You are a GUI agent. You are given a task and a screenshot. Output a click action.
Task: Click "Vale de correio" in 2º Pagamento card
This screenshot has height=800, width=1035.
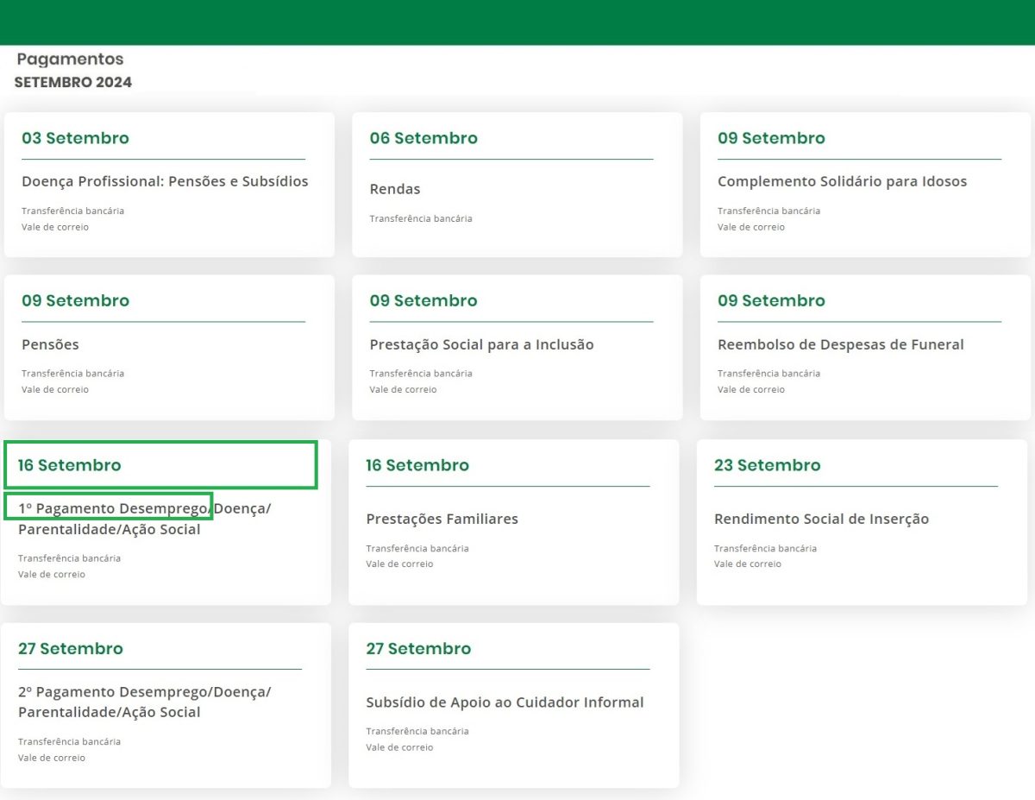pos(52,758)
